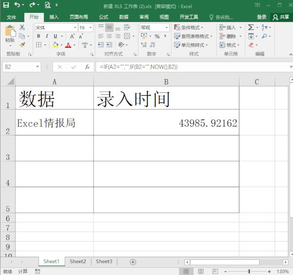Apply Percent Style format
Image resolution: width=293 pixels, height=275 pixels.
[x=157, y=36]
